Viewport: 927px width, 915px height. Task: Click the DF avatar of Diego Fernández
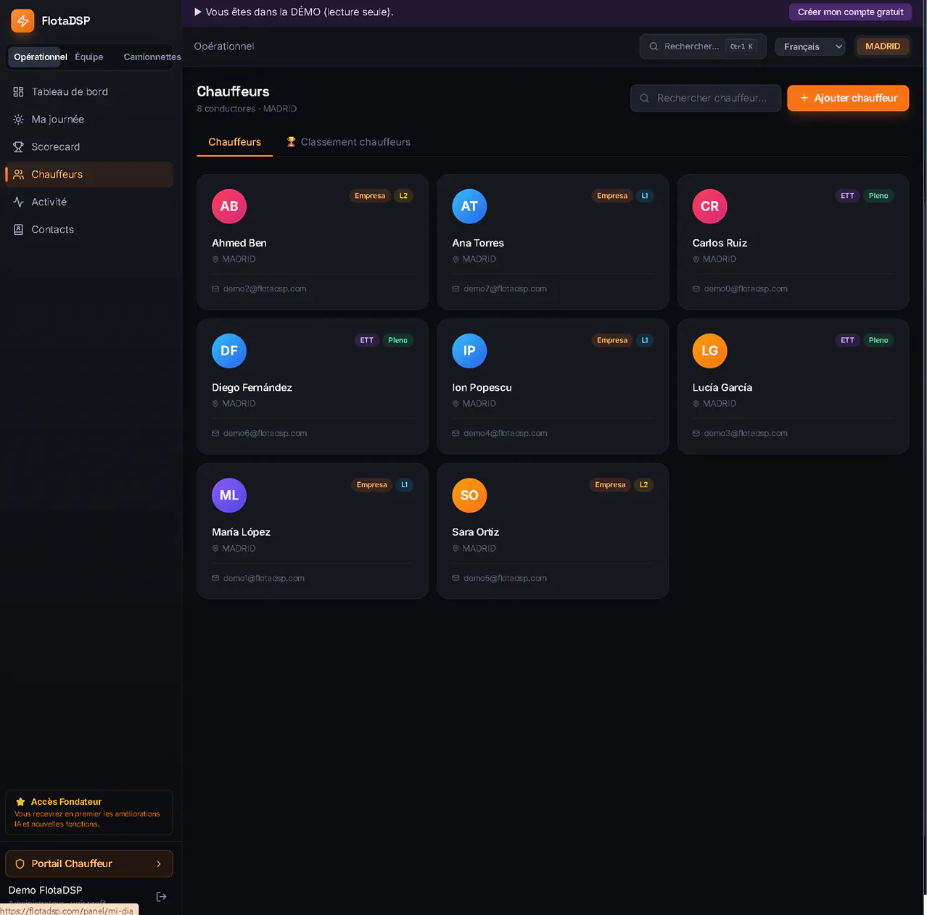pos(229,351)
